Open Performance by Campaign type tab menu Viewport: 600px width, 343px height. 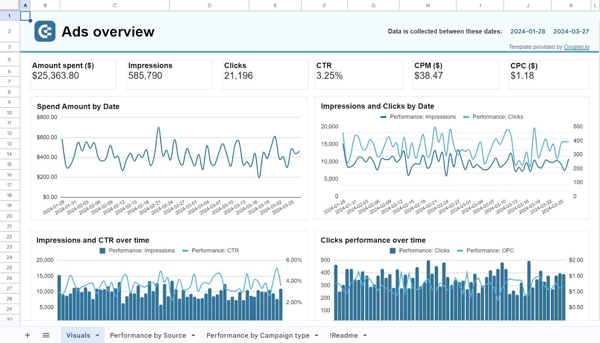(316, 335)
